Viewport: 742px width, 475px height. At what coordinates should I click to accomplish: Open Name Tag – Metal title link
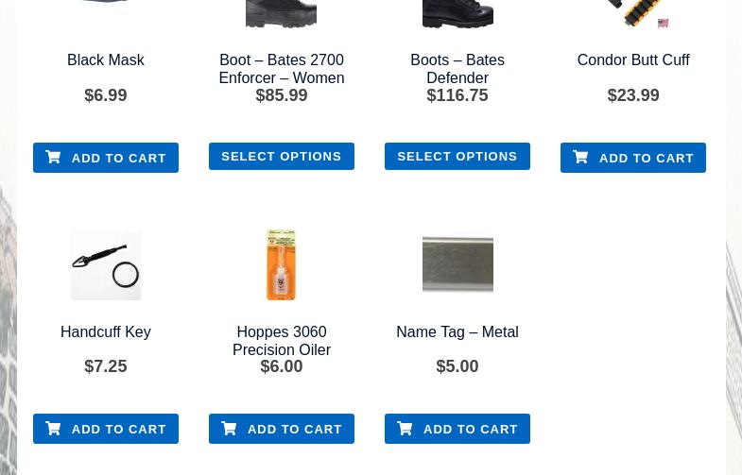457,332
